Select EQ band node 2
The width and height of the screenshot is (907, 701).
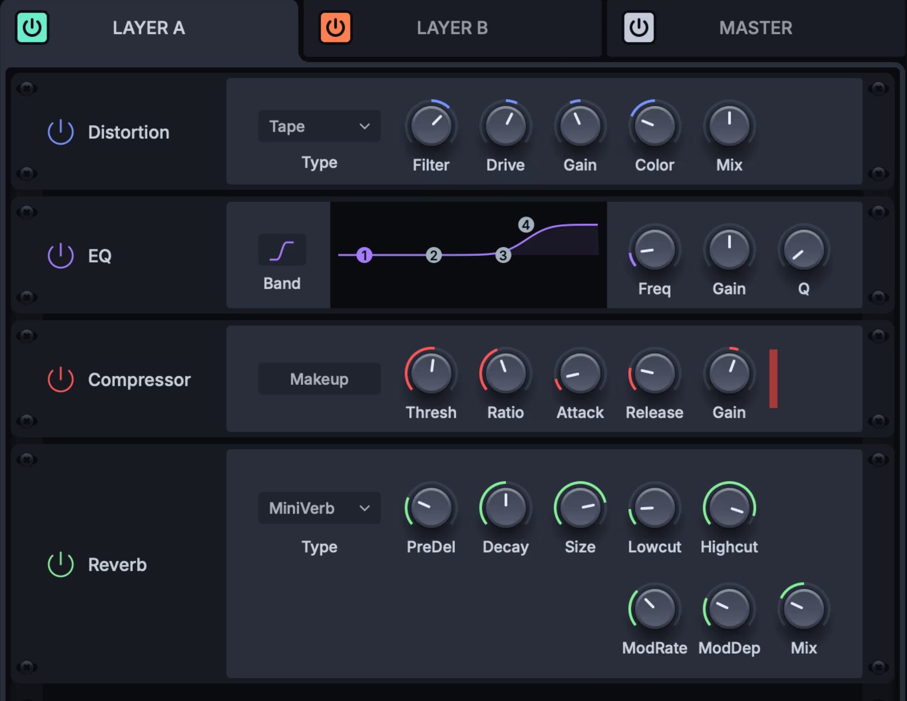[434, 255]
